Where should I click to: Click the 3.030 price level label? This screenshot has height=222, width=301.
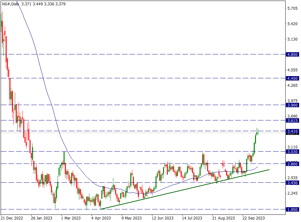click(292, 152)
